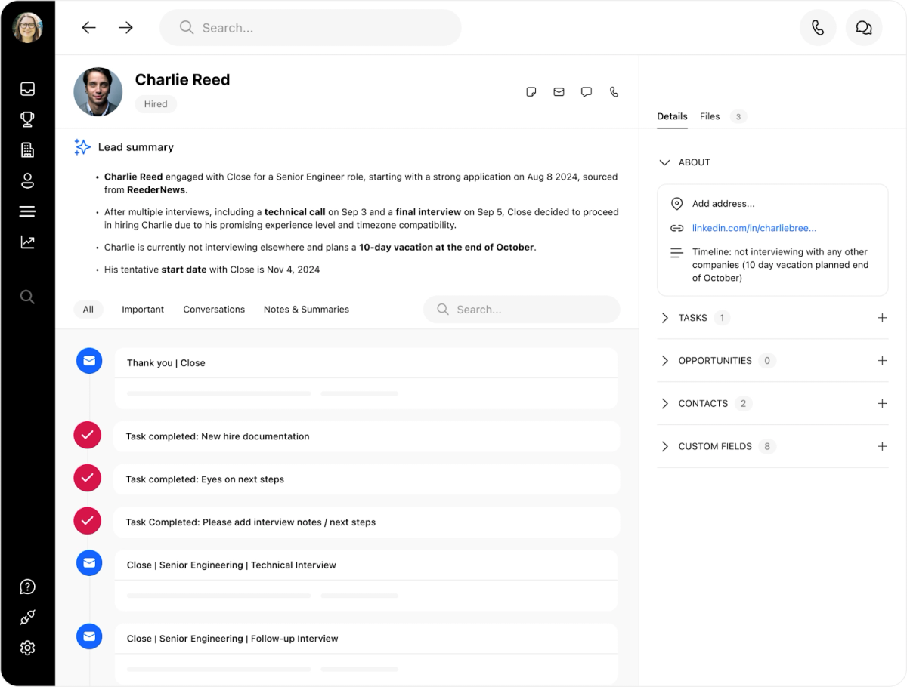Select the Conversations activity filter

(x=214, y=310)
